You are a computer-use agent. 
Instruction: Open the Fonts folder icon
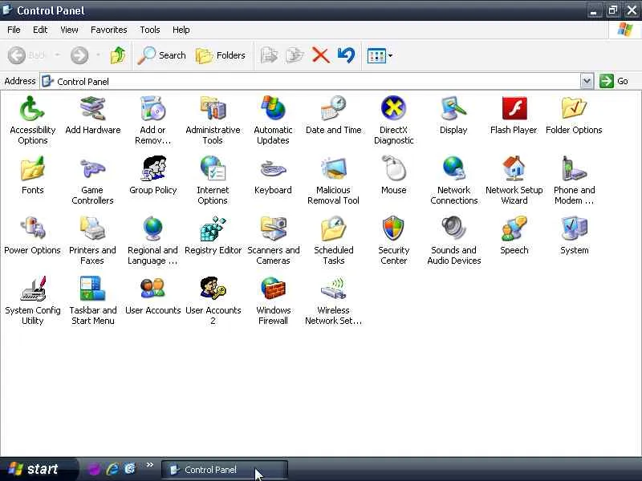(x=32, y=168)
